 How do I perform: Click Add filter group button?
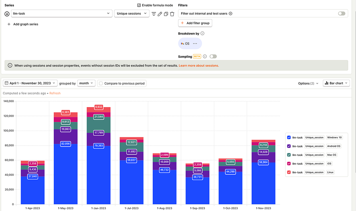(x=195, y=23)
